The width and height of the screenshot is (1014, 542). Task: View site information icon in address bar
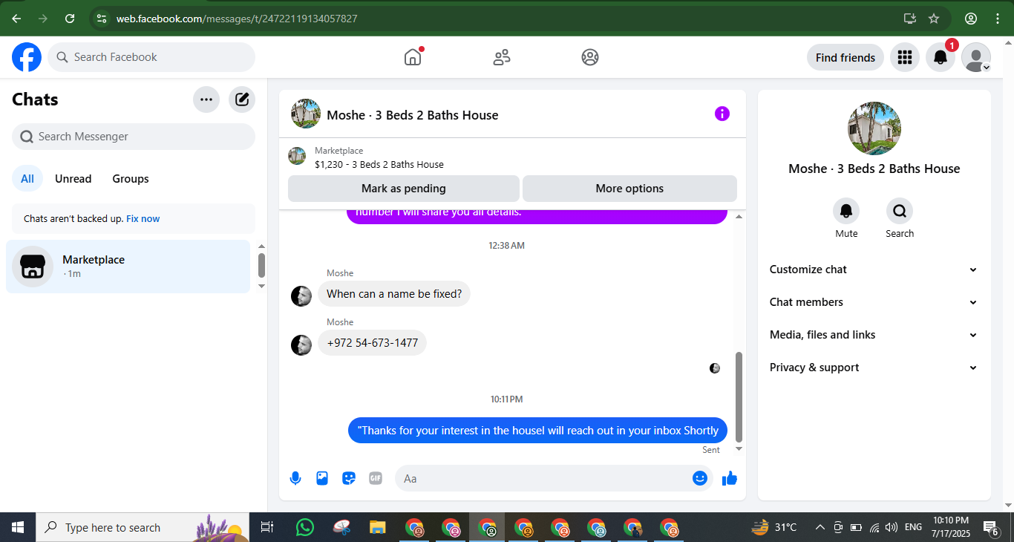pos(102,19)
